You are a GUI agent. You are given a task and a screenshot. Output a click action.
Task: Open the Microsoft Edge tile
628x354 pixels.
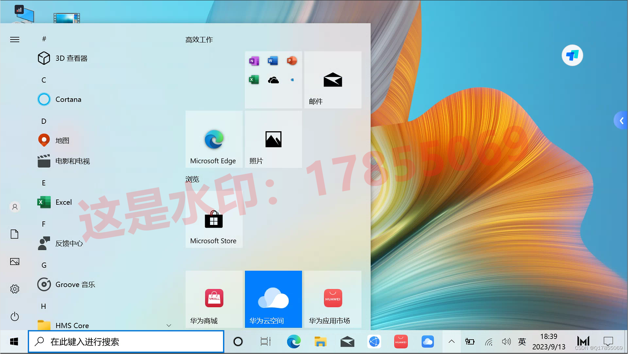214,139
